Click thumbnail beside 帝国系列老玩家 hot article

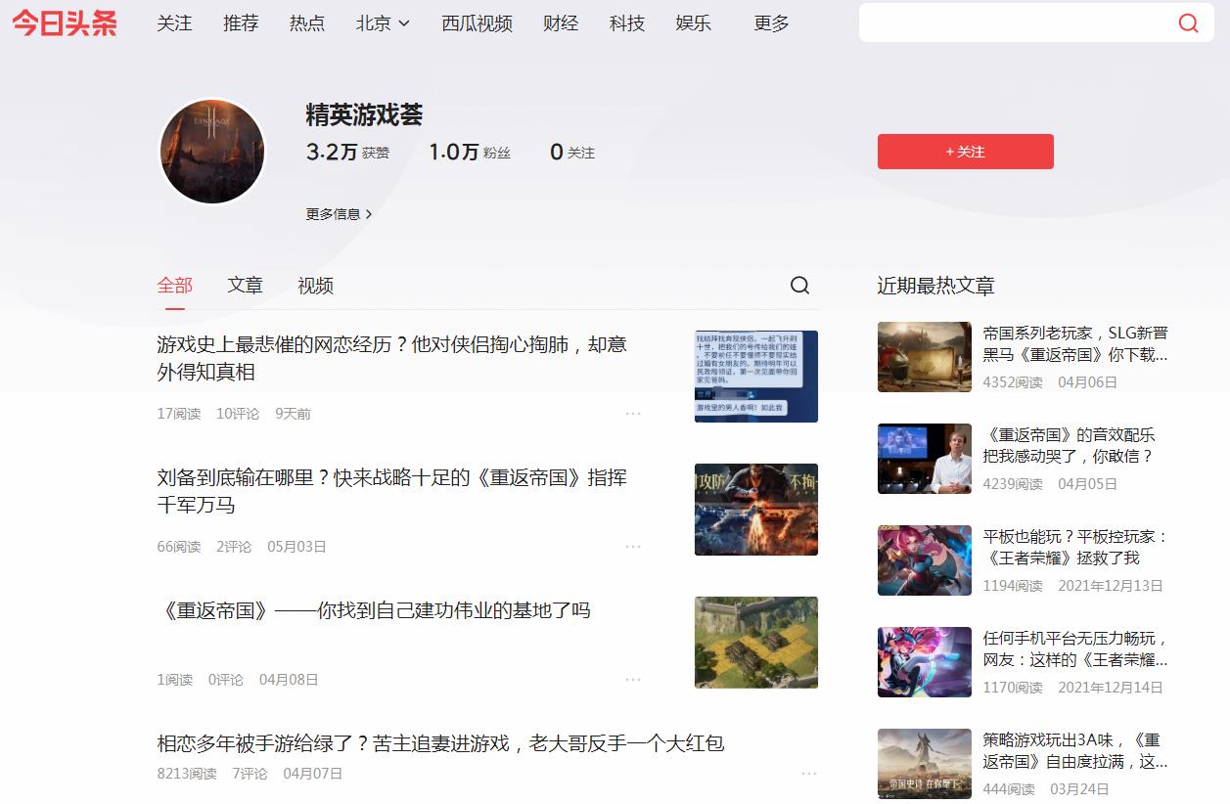point(925,357)
